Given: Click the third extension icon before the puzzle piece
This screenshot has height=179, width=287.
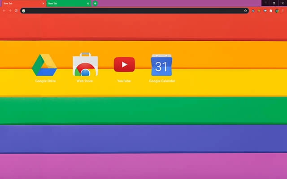Looking at the screenshot, I should (265, 11).
